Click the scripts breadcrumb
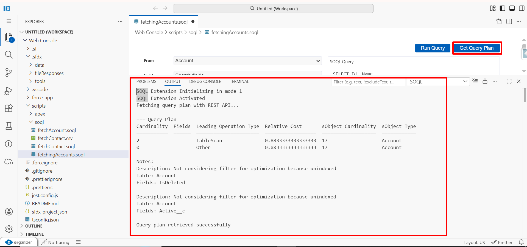This screenshot has width=527, height=247. click(176, 32)
